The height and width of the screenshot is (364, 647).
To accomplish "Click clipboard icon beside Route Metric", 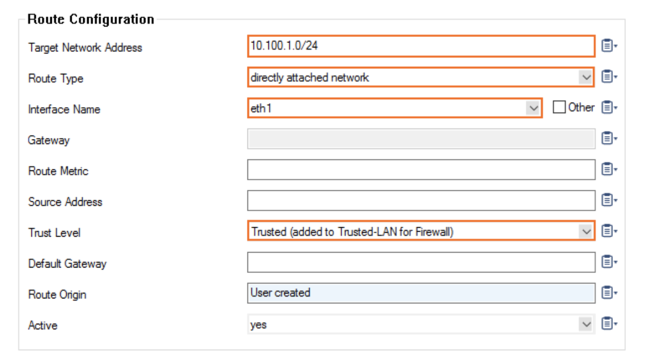I will coord(607,169).
